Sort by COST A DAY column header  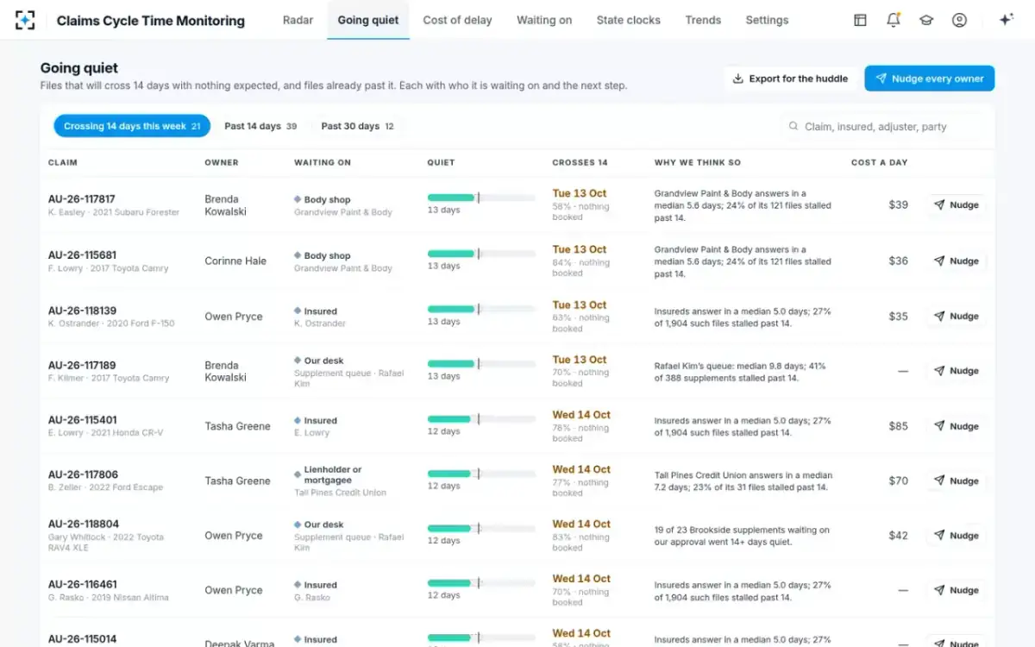click(x=879, y=162)
